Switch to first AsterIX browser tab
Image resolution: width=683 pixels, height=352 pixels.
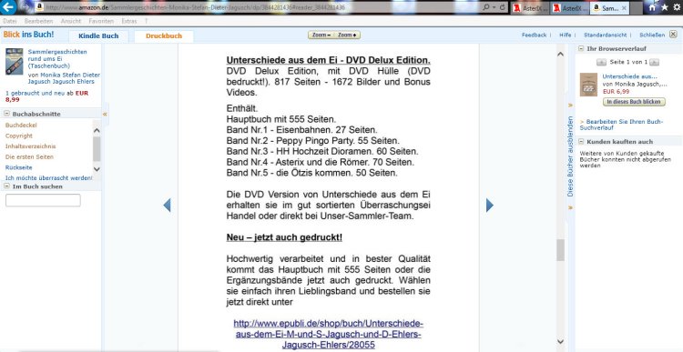(530, 8)
